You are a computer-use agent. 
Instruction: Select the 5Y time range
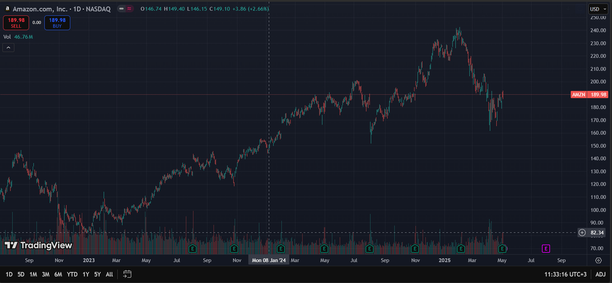(98, 274)
